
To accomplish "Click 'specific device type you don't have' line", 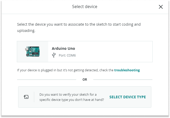I will (x=72, y=100).
